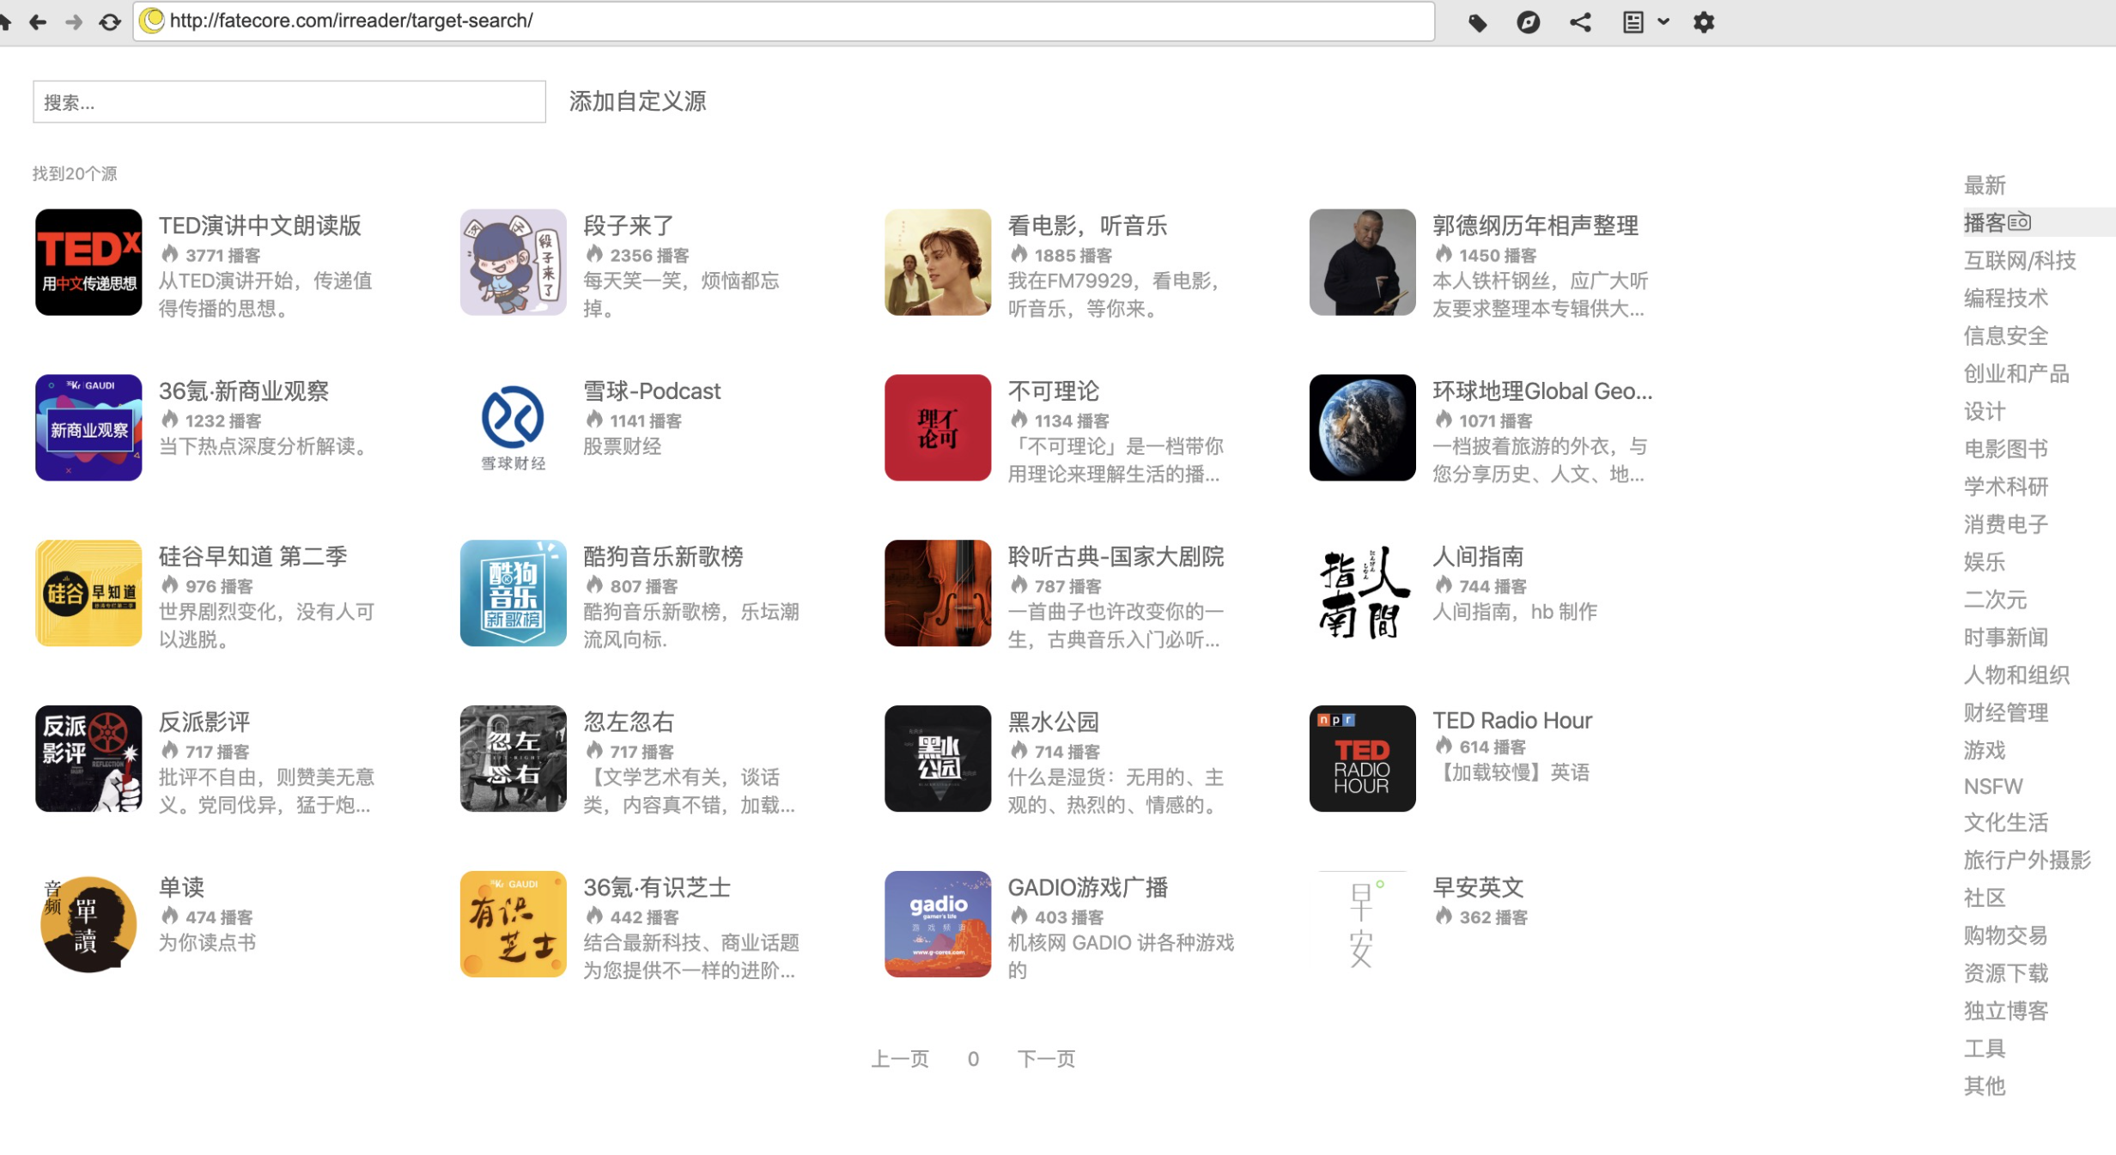2116x1155 pixels.
Task: Switch to the 最新 category
Action: (1984, 184)
